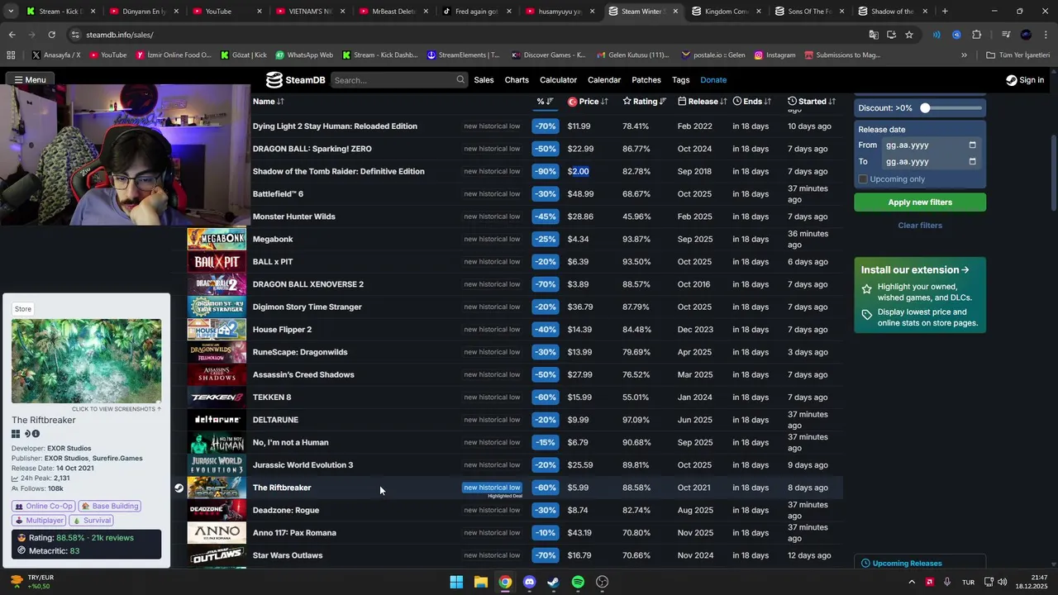This screenshot has width=1058, height=595.
Task: Click the Clear filters link
Action: pos(920,226)
